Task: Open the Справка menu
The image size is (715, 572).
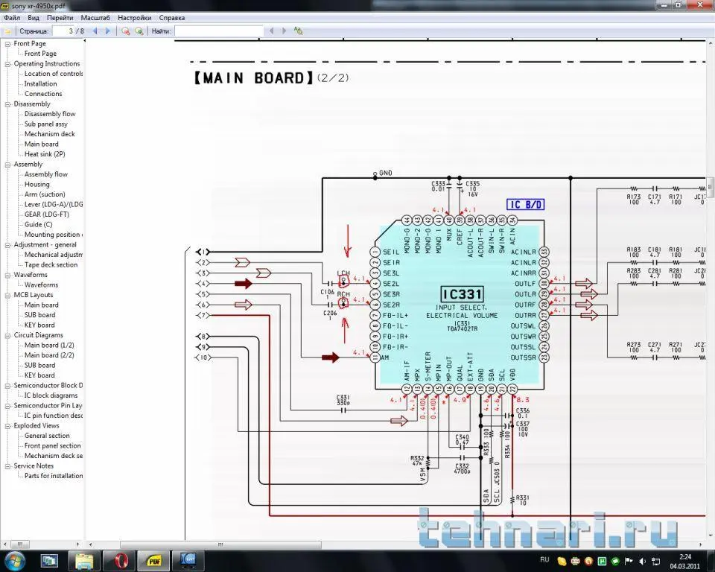Action: point(172,18)
